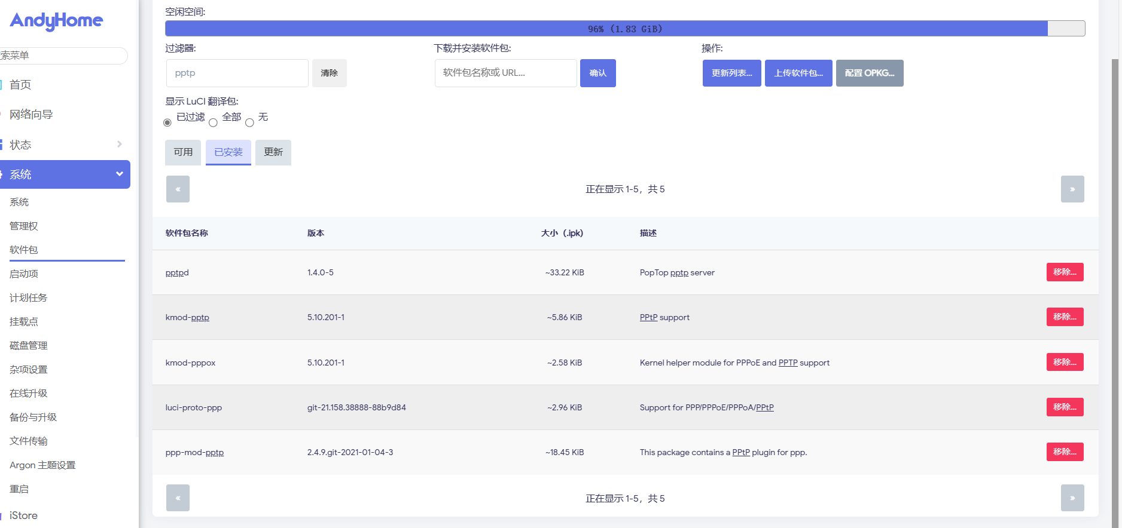This screenshot has width=1122, height=528.
Task: Click bottom previous page arrow button
Action: pyautogui.click(x=178, y=498)
